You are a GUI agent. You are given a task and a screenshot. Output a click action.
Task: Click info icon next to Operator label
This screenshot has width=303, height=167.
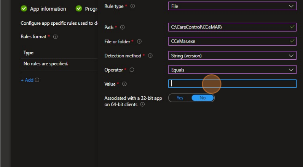pos(131,70)
